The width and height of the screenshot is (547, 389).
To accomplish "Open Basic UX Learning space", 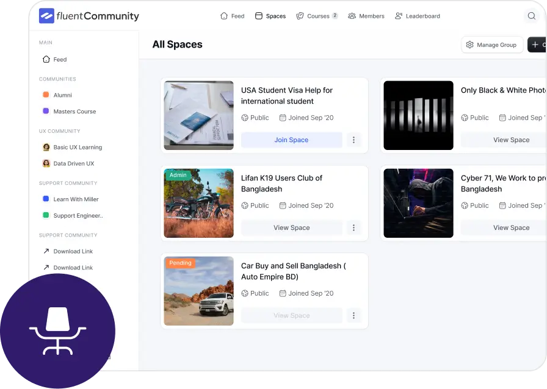I will 72,147.
